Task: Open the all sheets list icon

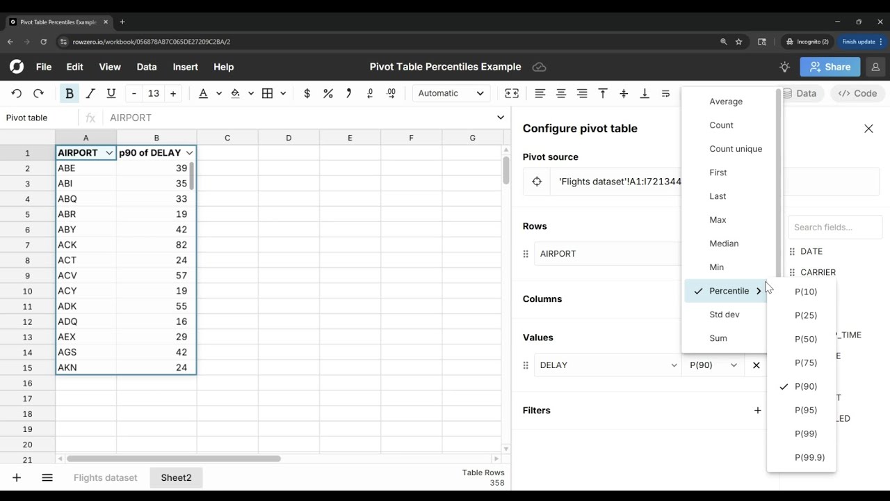Action: click(47, 477)
